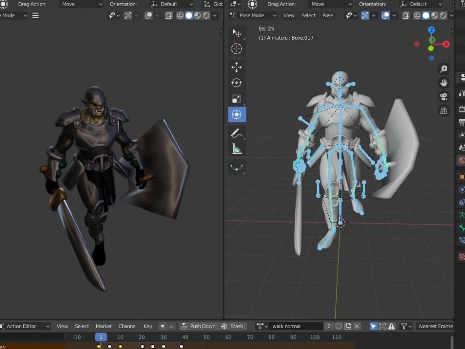This screenshot has height=349, width=465.
Task: Toggle the fake user shield for walk normal
Action: click(339, 326)
